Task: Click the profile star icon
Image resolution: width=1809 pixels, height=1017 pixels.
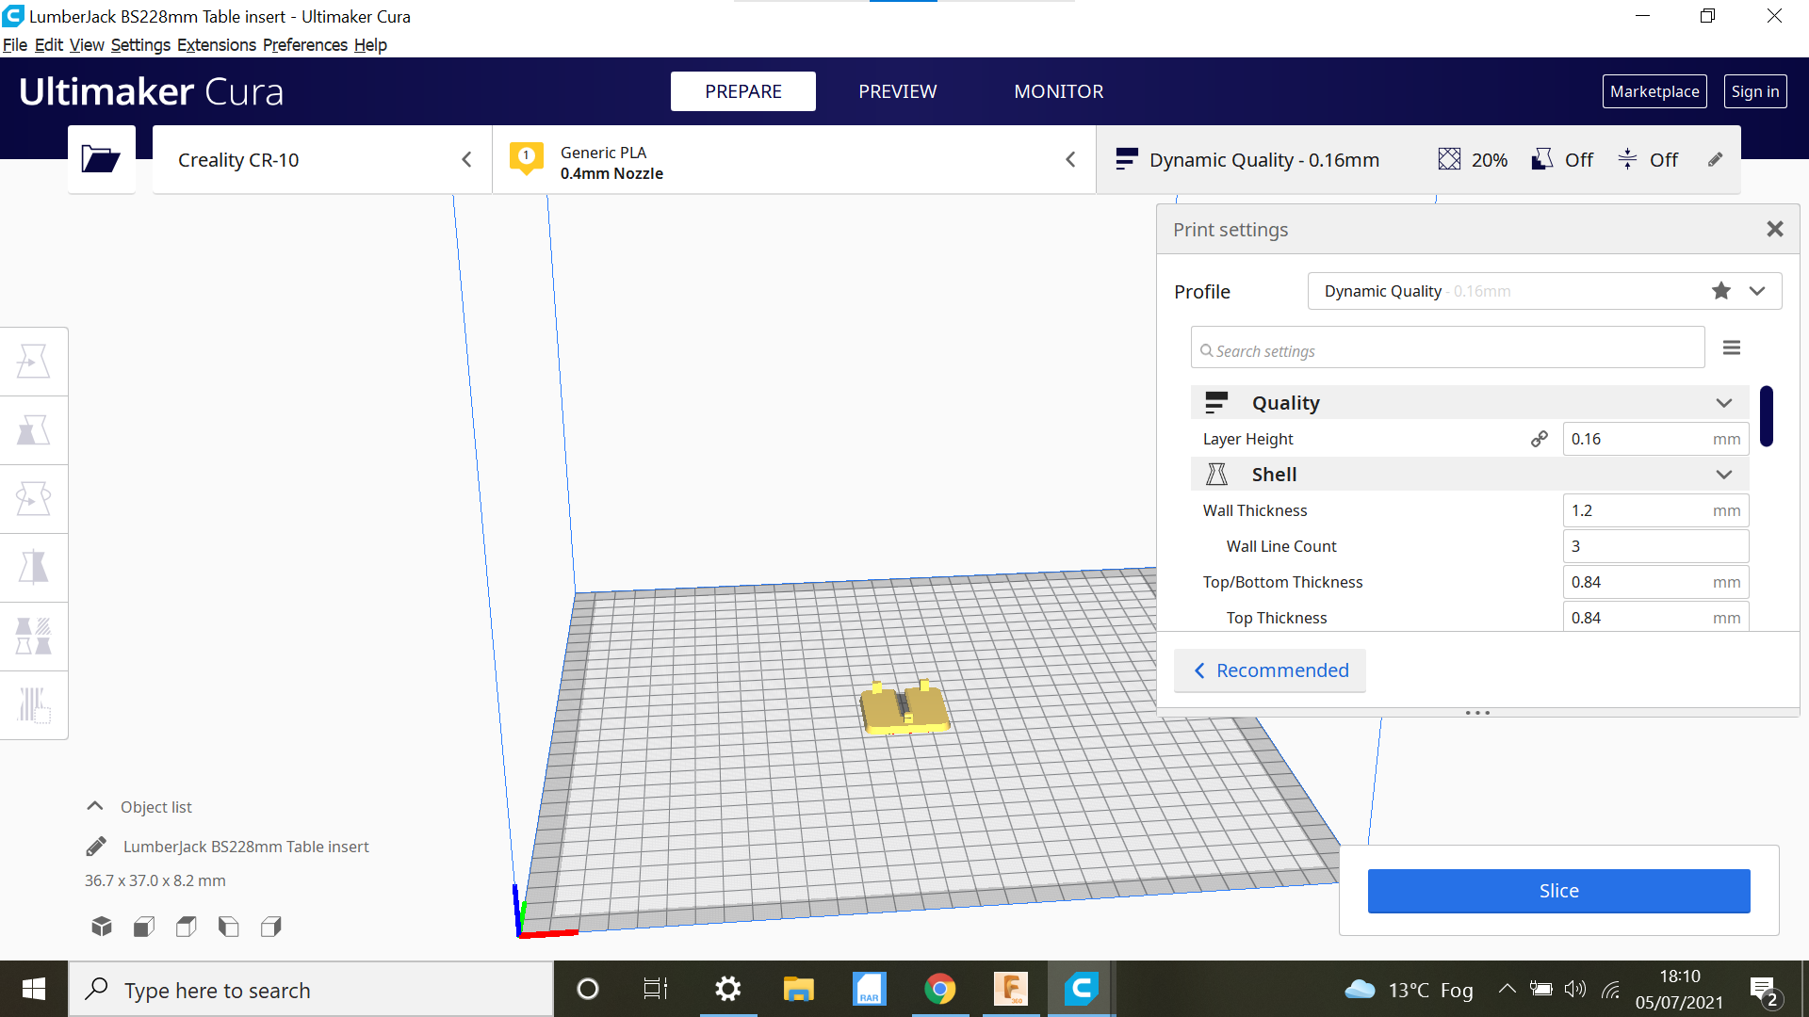Action: [x=1721, y=291]
